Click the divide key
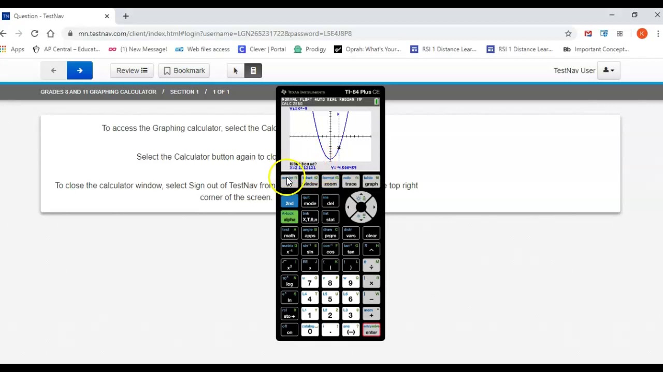 [371, 265]
